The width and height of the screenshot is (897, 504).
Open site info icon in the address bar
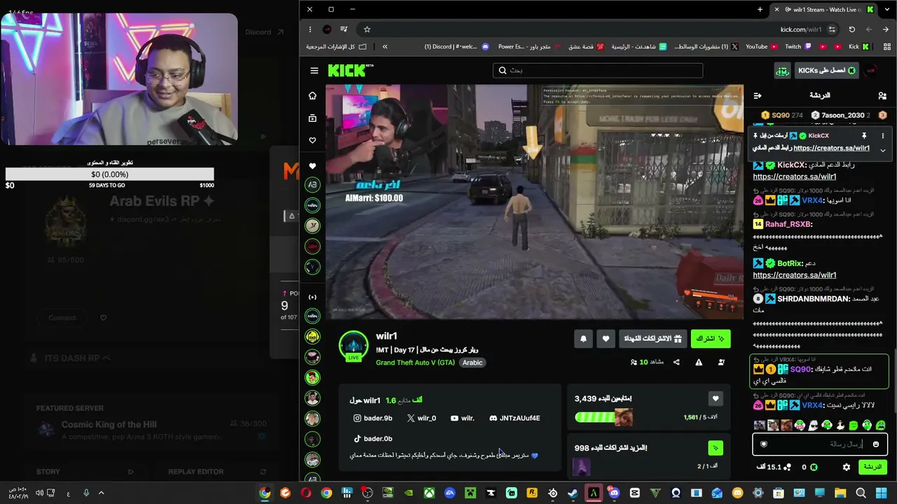(x=832, y=29)
